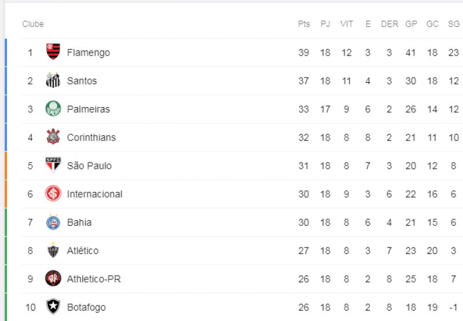Select the Athletico-PR team name

coord(94,279)
